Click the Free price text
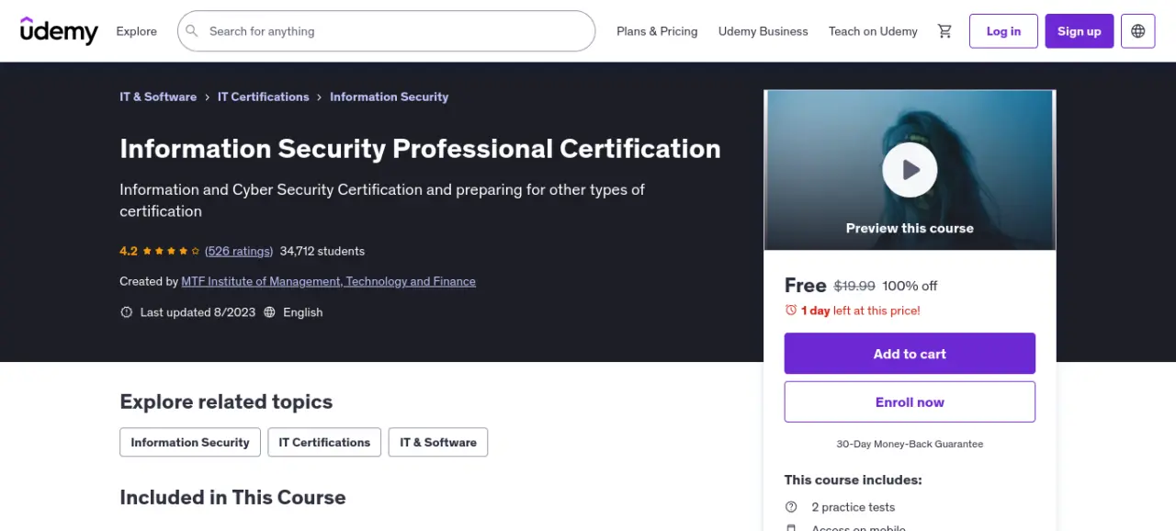 coord(806,285)
